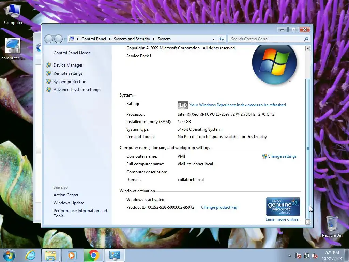Click back button of the window behind
This screenshot has height=262, width=349.
(39, 48)
